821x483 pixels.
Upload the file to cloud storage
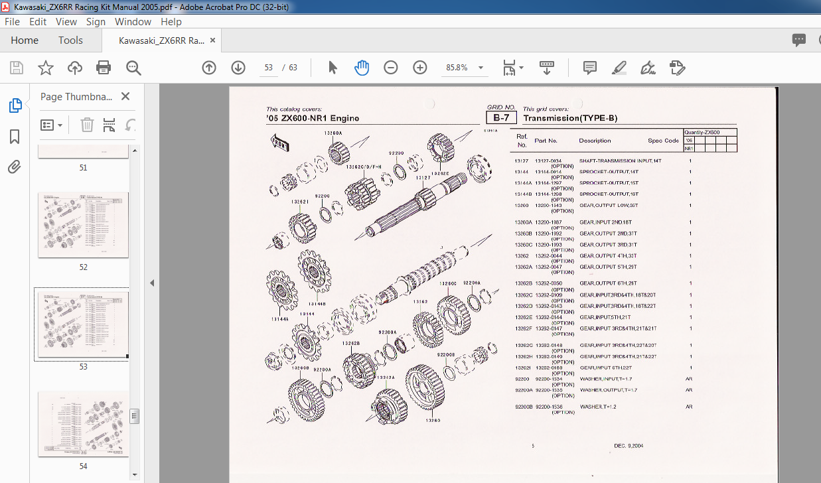75,68
